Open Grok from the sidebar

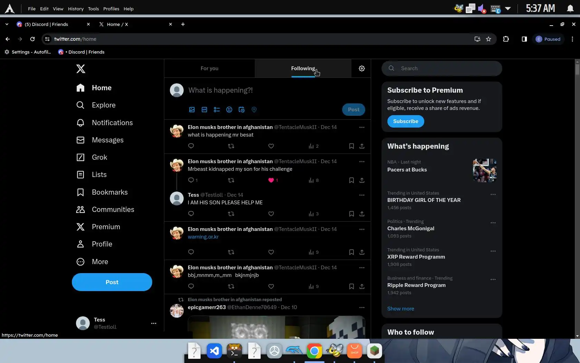tap(92, 157)
